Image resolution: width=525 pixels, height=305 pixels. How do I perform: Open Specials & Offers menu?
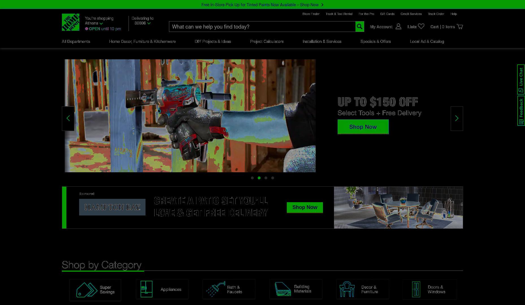[x=376, y=42]
